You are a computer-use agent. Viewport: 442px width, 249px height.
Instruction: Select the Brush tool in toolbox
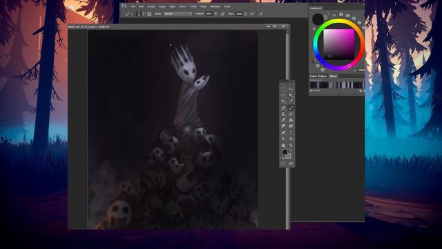(291, 108)
